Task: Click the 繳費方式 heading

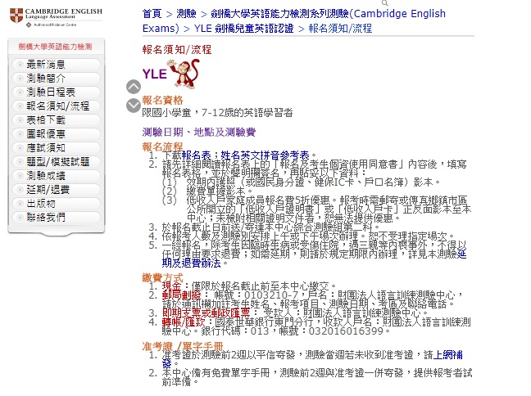Action: click(x=162, y=277)
